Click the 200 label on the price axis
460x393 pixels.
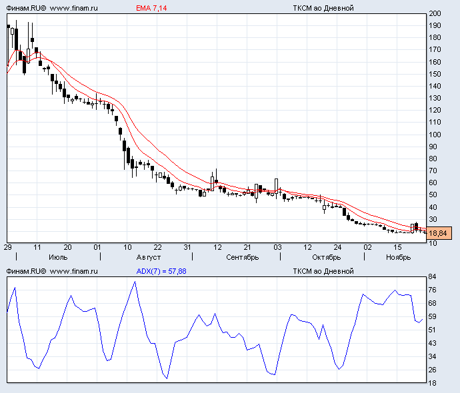[x=435, y=13]
